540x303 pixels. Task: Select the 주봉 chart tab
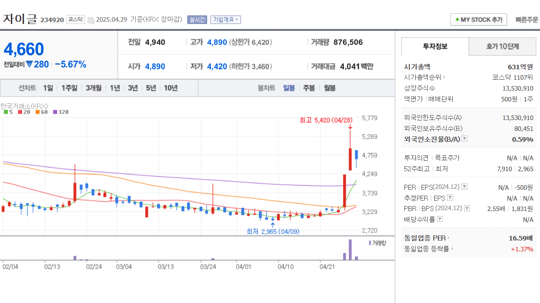(x=308, y=88)
